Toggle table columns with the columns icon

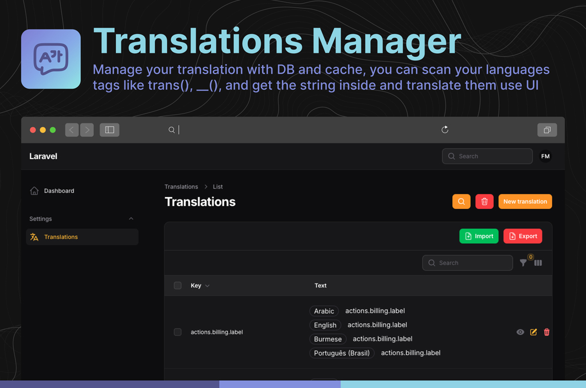538,263
